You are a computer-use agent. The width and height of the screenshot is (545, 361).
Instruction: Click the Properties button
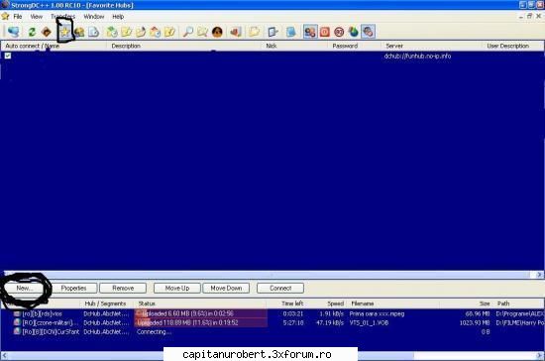pyautogui.click(x=73, y=288)
